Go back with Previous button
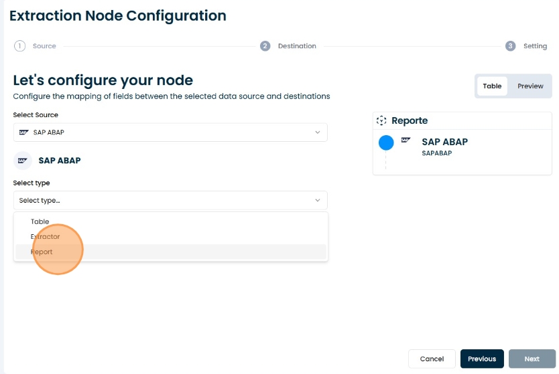 click(481, 359)
